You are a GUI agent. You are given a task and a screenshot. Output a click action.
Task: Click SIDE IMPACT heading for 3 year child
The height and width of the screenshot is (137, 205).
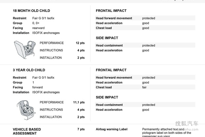click(x=107, y=97)
